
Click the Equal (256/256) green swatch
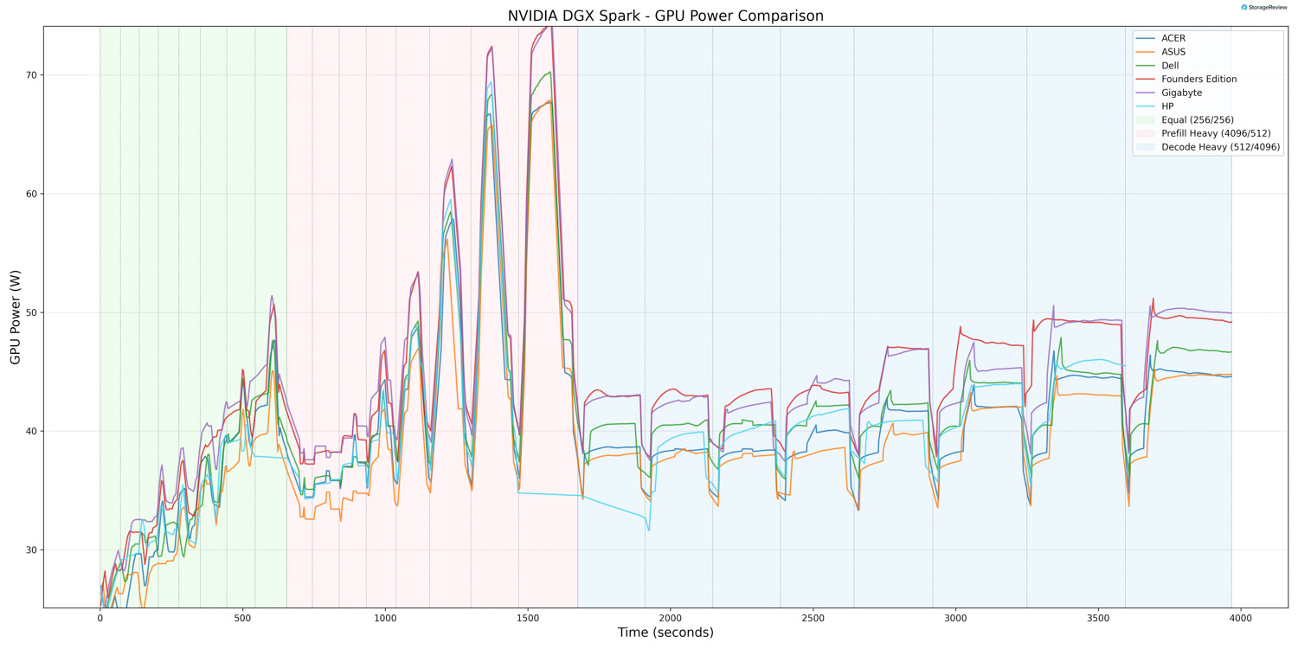(x=1145, y=120)
